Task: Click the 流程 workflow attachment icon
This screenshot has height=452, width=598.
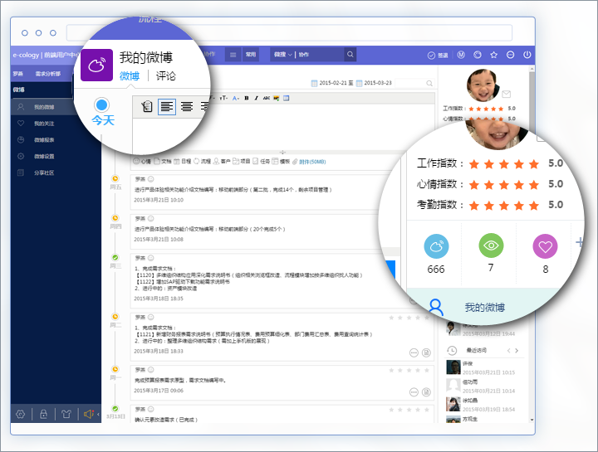Action: 202,162
